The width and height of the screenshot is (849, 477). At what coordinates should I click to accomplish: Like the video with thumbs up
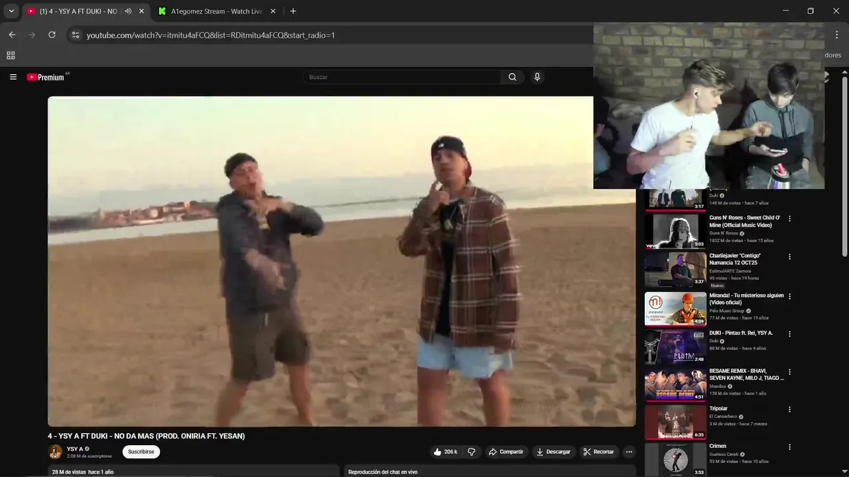coord(445,452)
